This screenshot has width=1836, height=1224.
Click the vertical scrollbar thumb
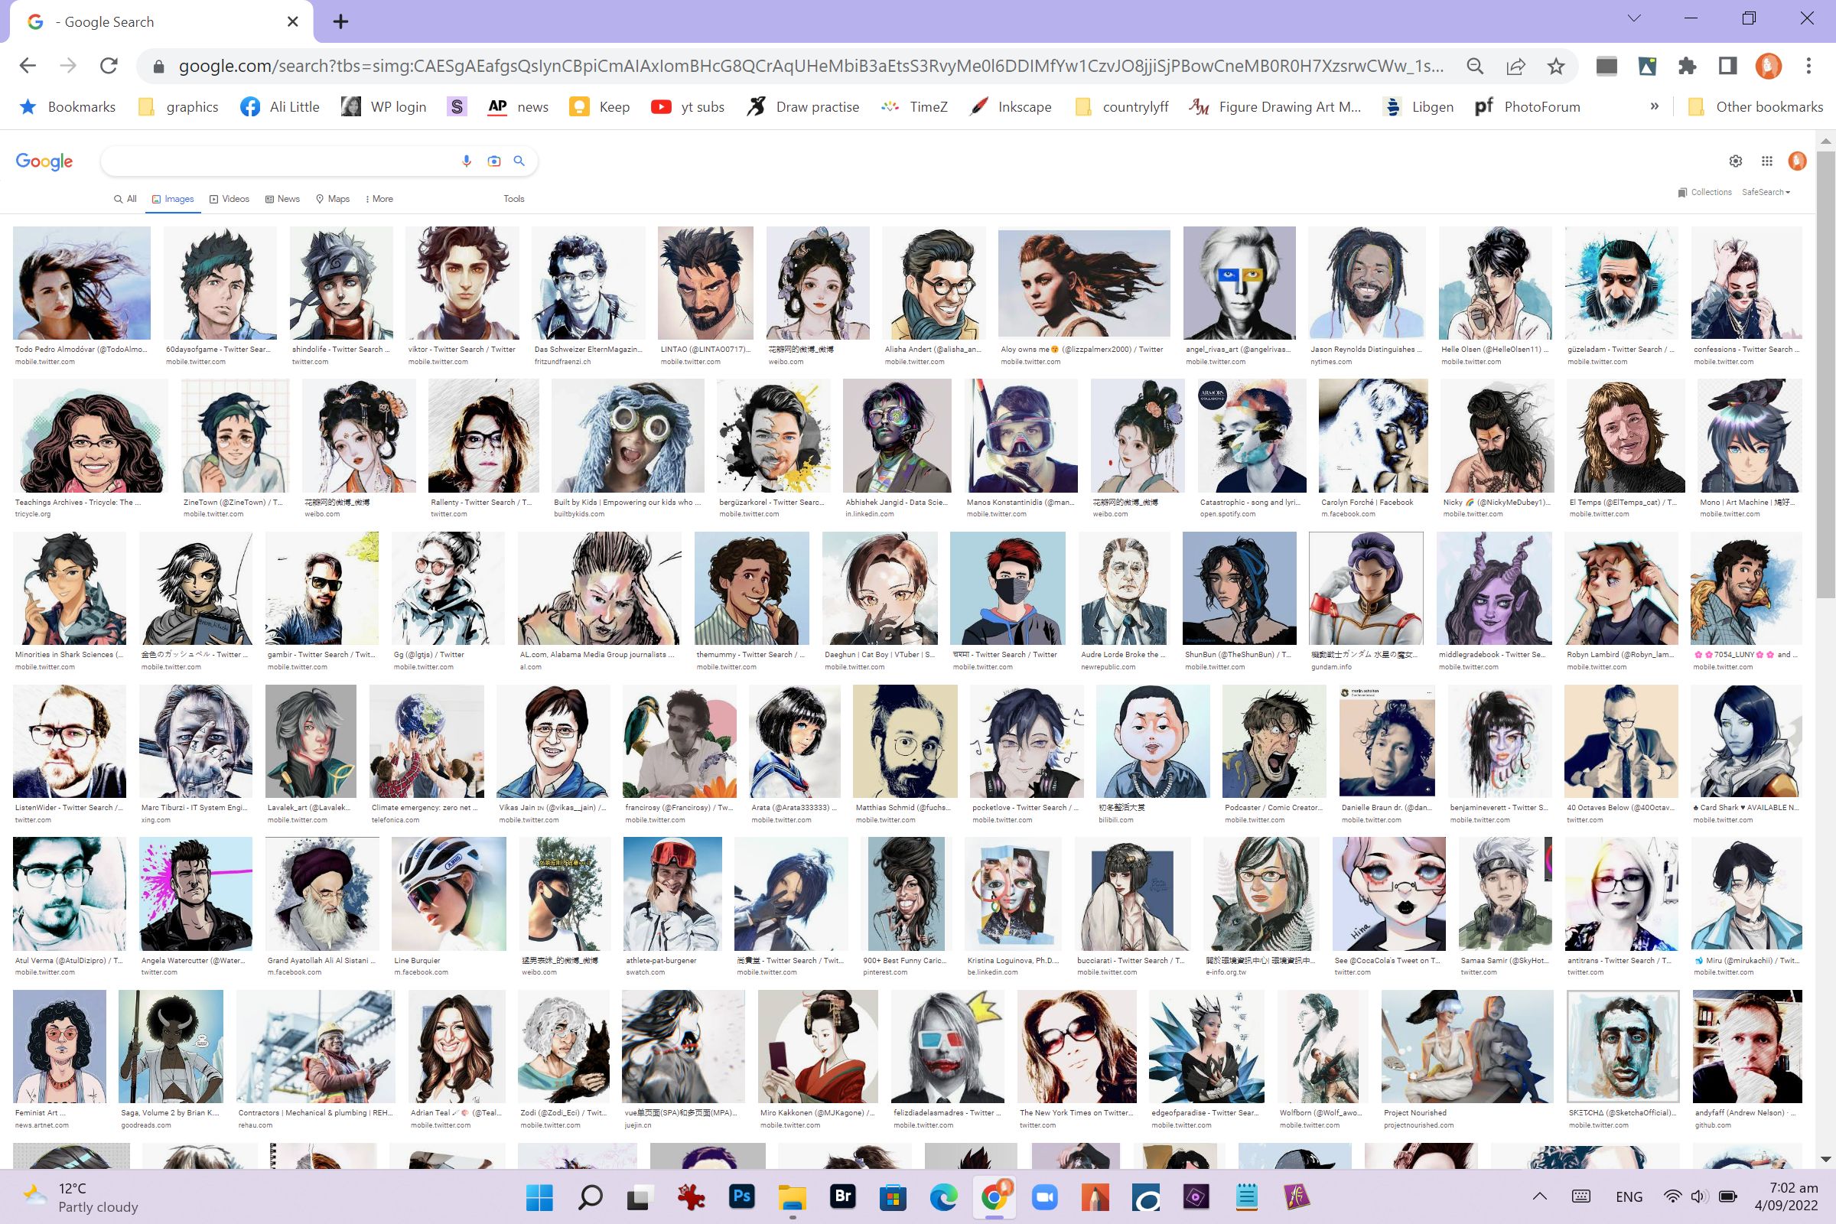[1825, 375]
